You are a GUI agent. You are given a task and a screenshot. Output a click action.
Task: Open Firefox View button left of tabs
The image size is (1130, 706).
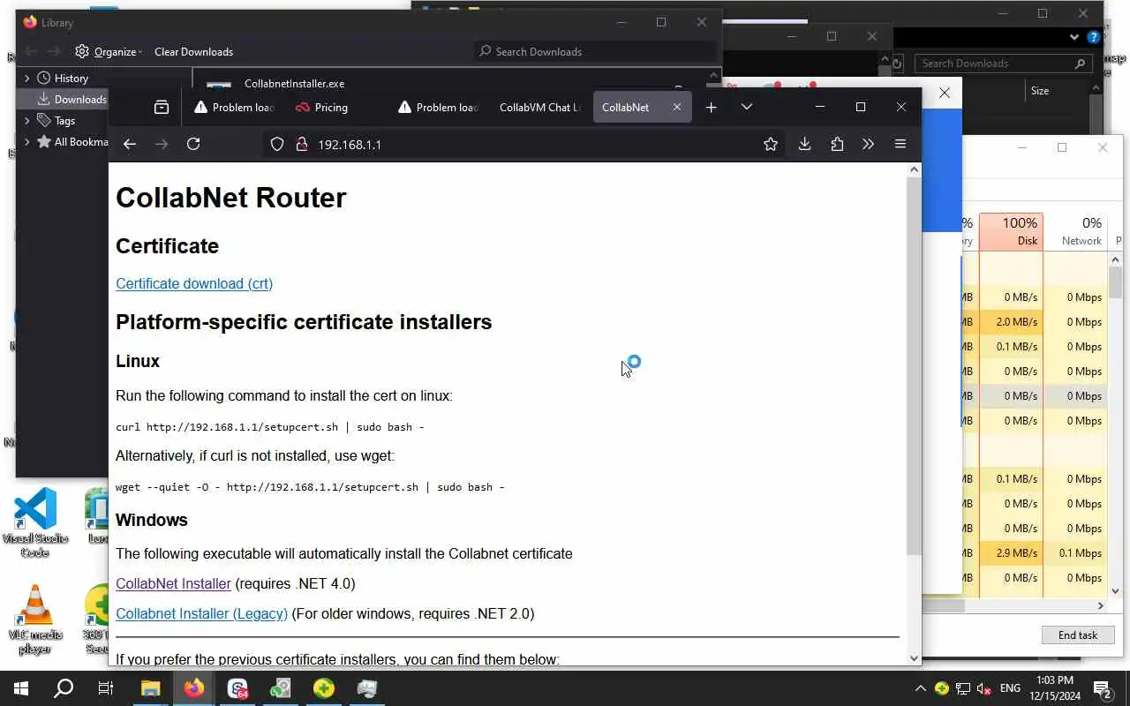point(161,107)
